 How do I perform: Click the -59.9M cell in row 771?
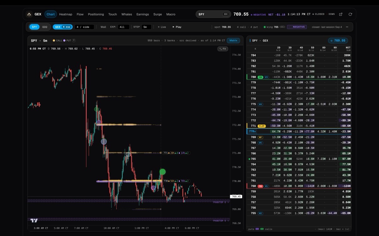click(275, 126)
